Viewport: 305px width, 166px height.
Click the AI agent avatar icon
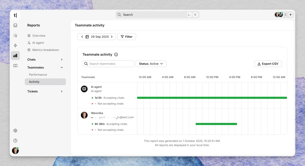pyautogui.click(x=84, y=89)
